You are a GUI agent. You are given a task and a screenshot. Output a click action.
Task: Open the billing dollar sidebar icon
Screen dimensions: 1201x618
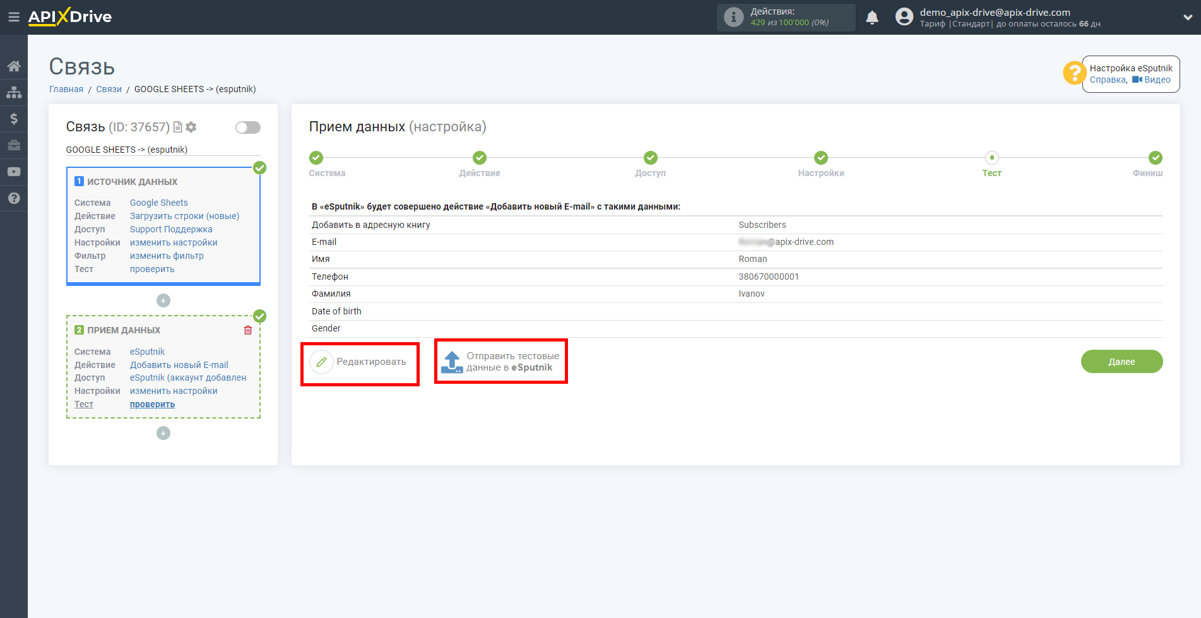pyautogui.click(x=14, y=119)
